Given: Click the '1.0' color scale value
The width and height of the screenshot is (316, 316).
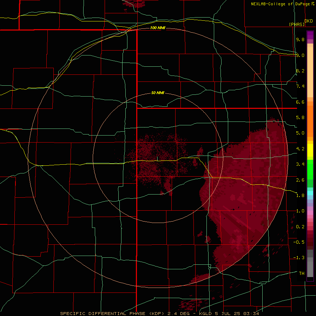Looking at the screenshot, I should (x=300, y=211).
